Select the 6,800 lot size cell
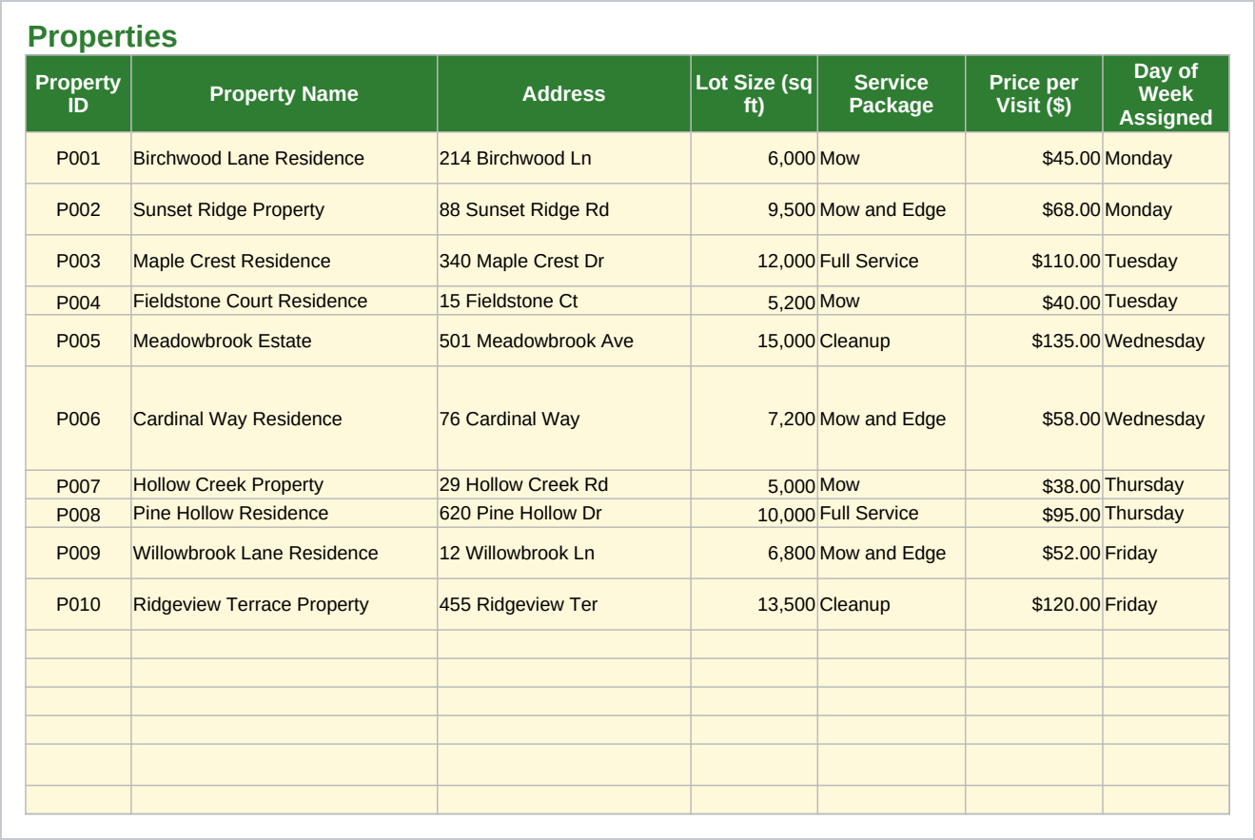The height and width of the screenshot is (840, 1255). click(754, 554)
